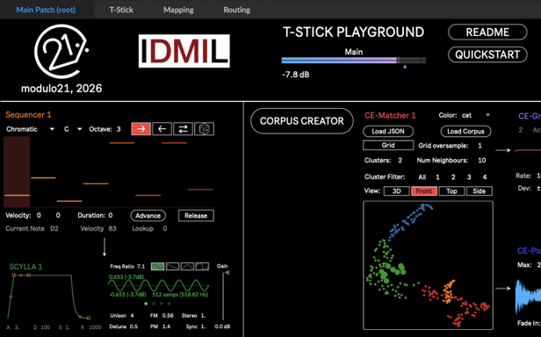This screenshot has height=337, width=541.
Task: Click the envelope R value 1000
Action: (x=95, y=327)
